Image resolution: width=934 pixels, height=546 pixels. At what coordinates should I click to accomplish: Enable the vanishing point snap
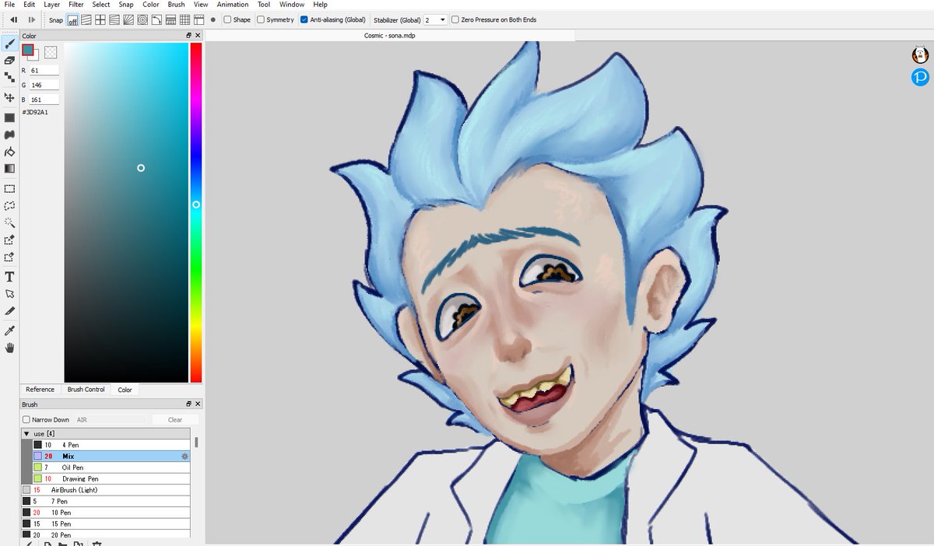[114, 19]
